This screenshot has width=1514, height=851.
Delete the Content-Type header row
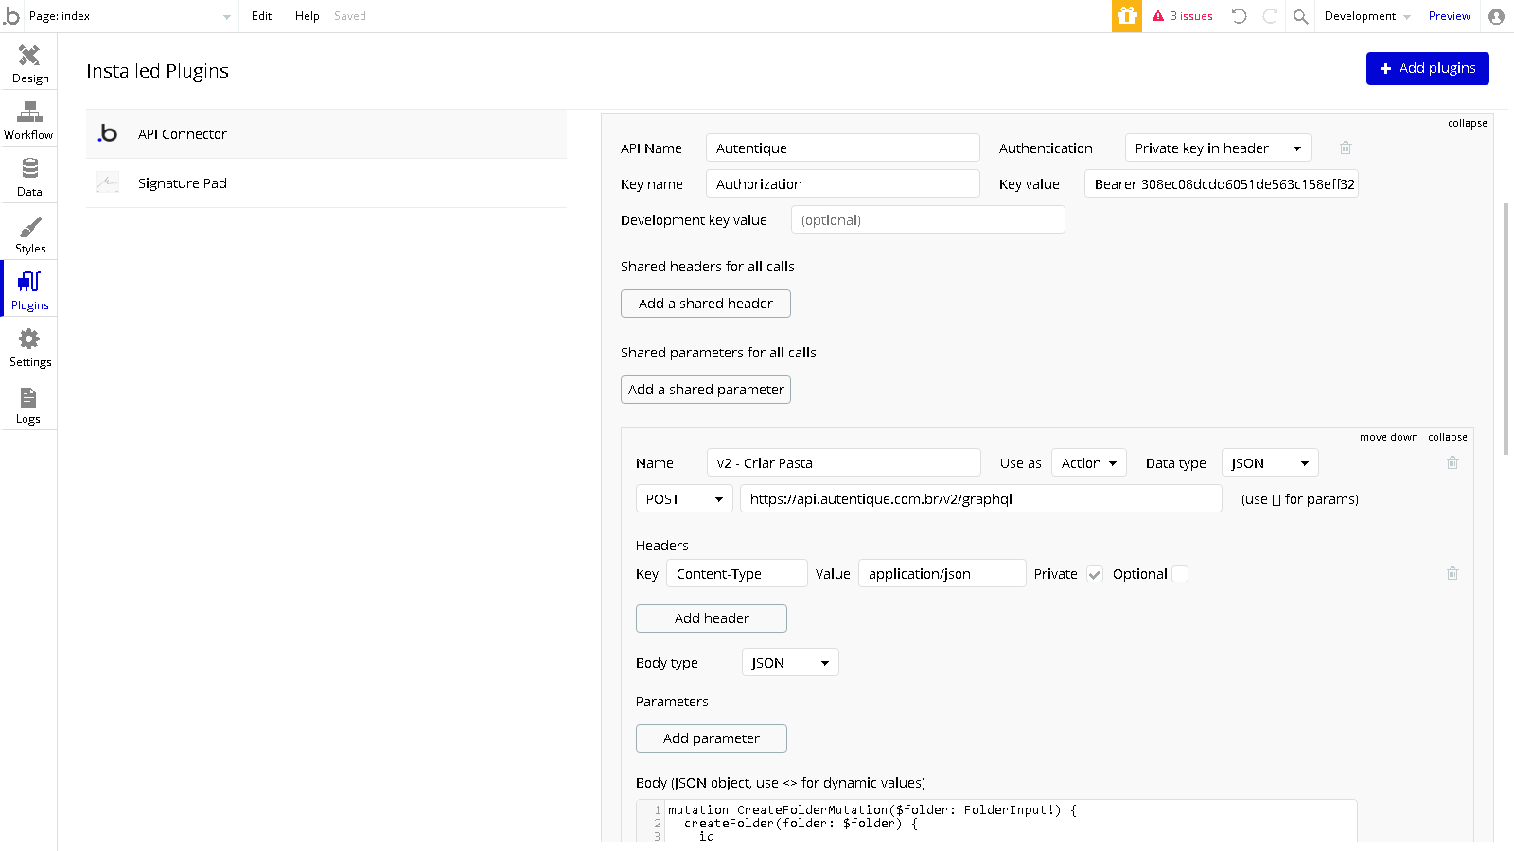coord(1452,573)
